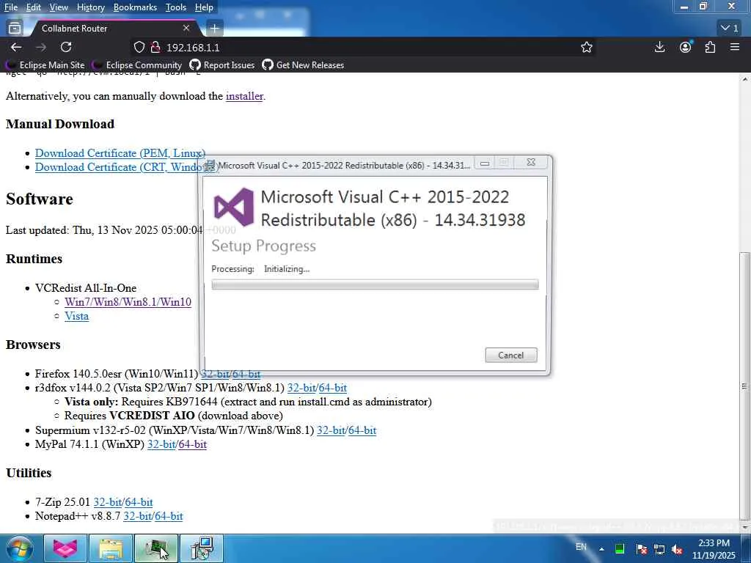Download MyPal 32-bit
Screen dimensions: 751x563
(161, 444)
